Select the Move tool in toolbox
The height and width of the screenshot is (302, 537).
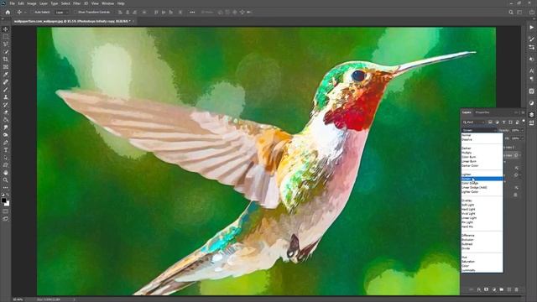6,29
